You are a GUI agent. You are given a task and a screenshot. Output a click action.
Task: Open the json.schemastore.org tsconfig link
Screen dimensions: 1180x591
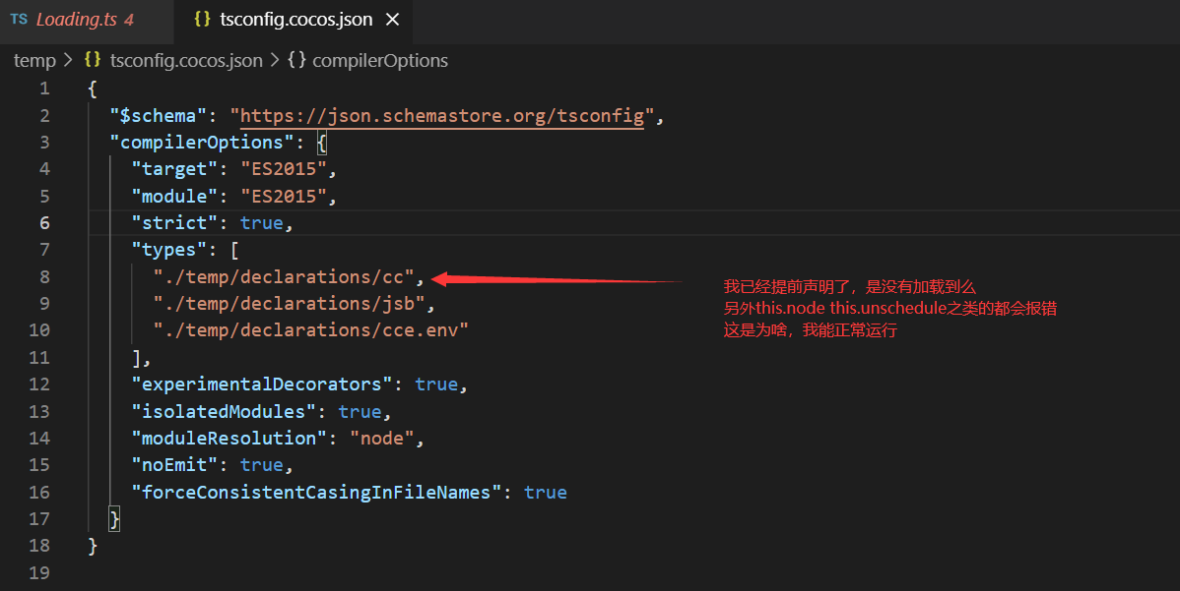click(441, 116)
